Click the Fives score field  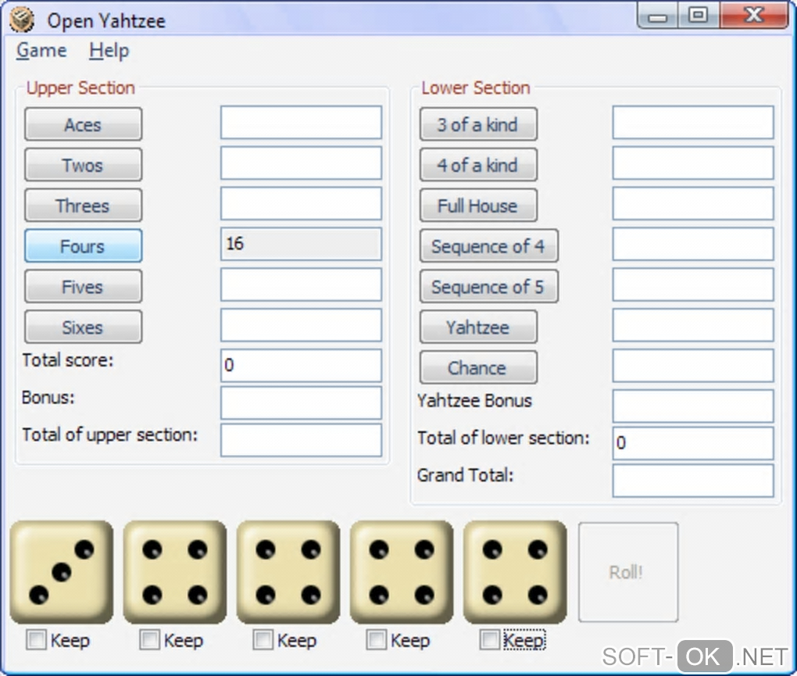(x=301, y=284)
